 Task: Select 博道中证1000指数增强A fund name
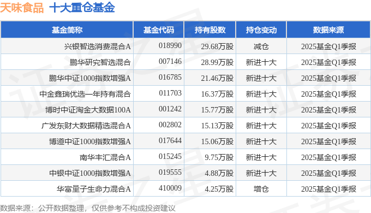(90, 141)
